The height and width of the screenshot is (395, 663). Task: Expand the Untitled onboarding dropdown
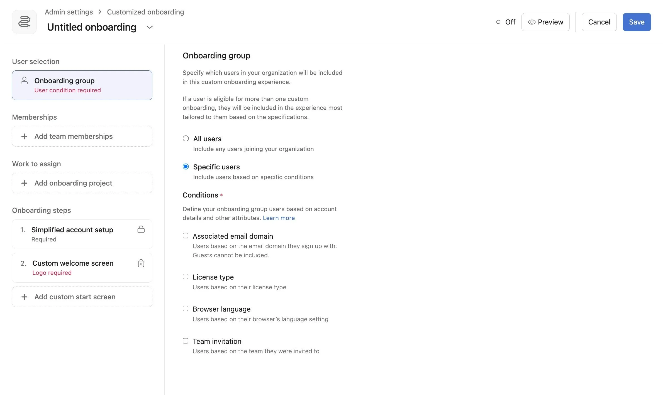tap(150, 27)
